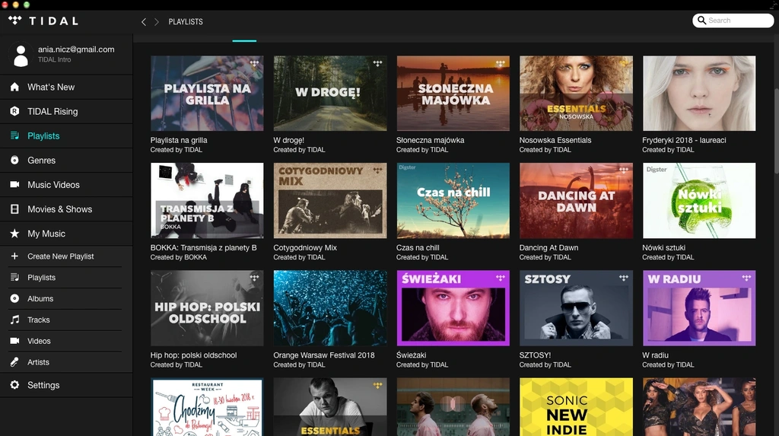Open Genres in sidebar
Viewport: 779px width, 436px height.
click(67, 160)
